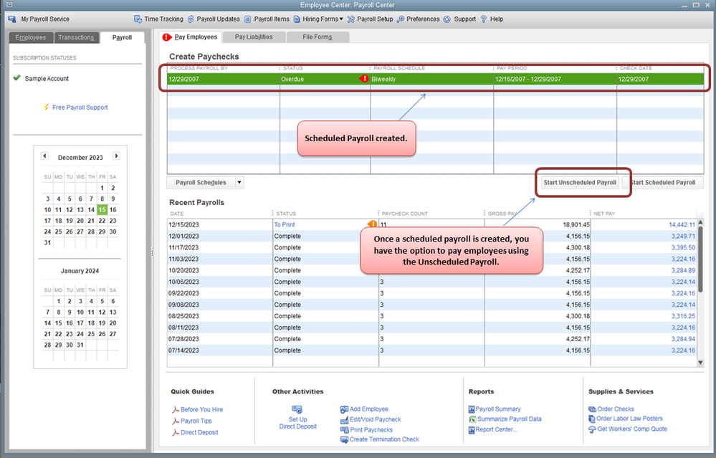Click Set Up Direct Deposit icon
716x458 pixels.
click(x=297, y=409)
